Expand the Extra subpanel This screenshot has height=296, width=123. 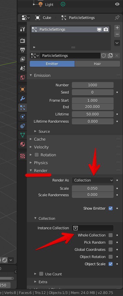pyautogui.click(x=35, y=282)
